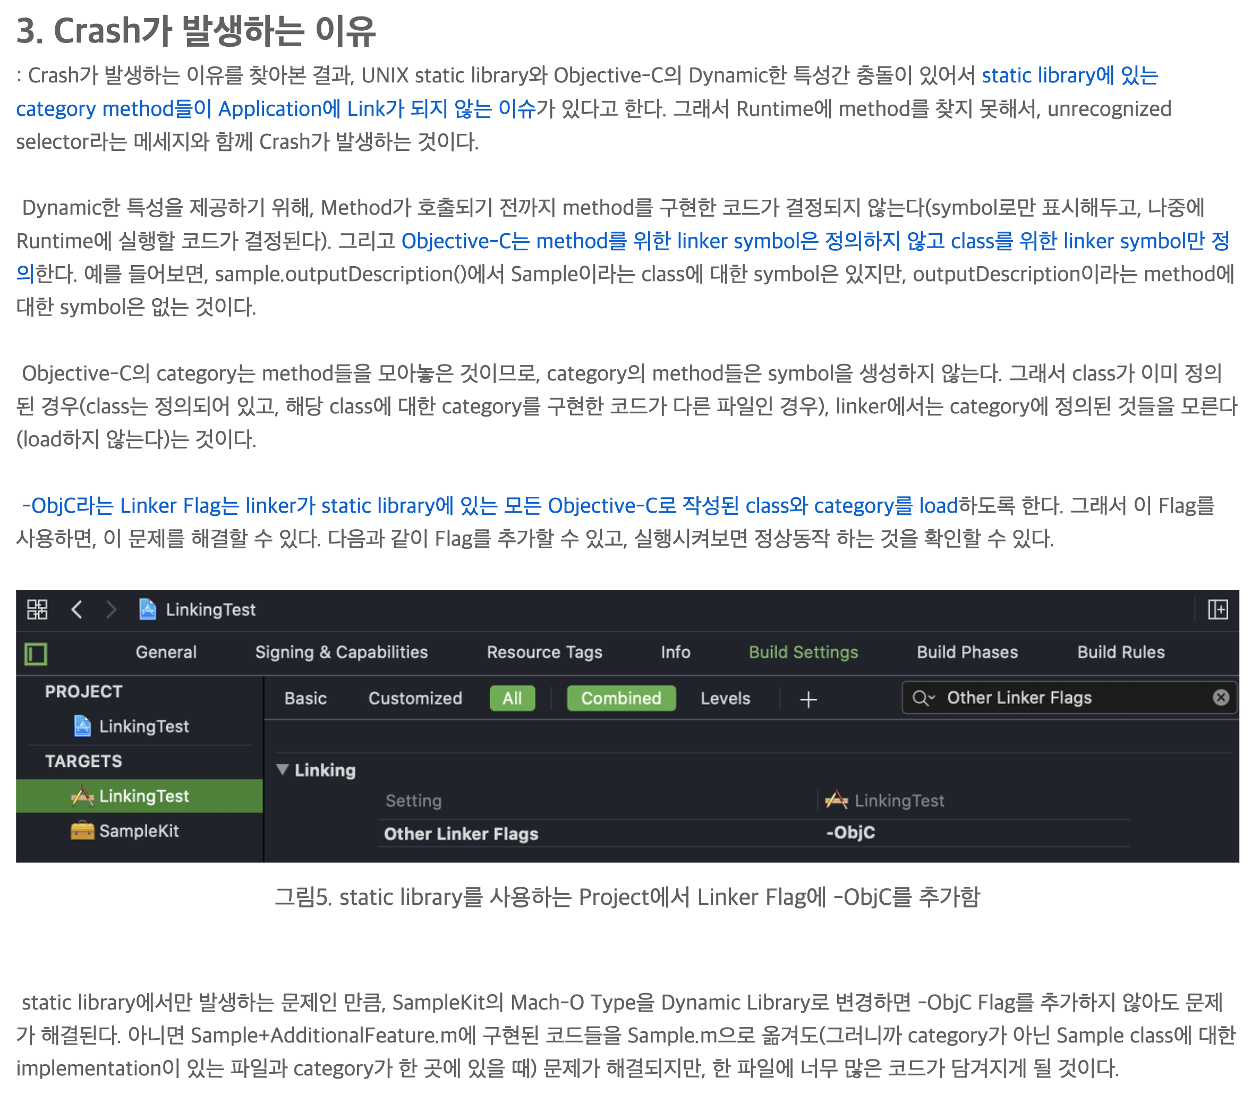Open the search magnifier filter dropdown
The image size is (1260, 1103).
coord(923,698)
